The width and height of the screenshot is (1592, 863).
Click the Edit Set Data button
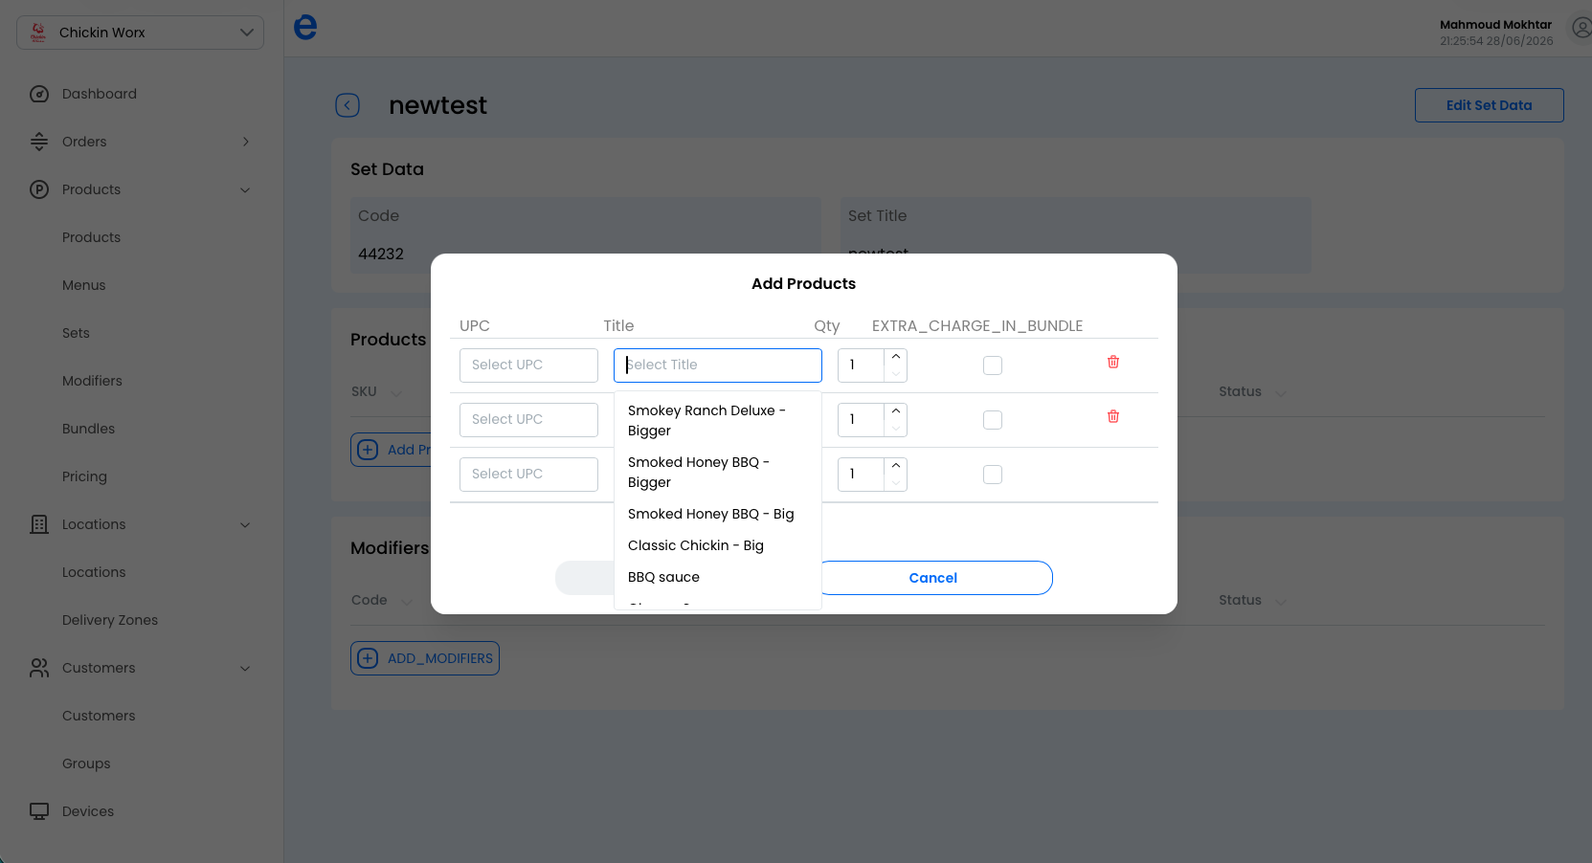point(1489,105)
